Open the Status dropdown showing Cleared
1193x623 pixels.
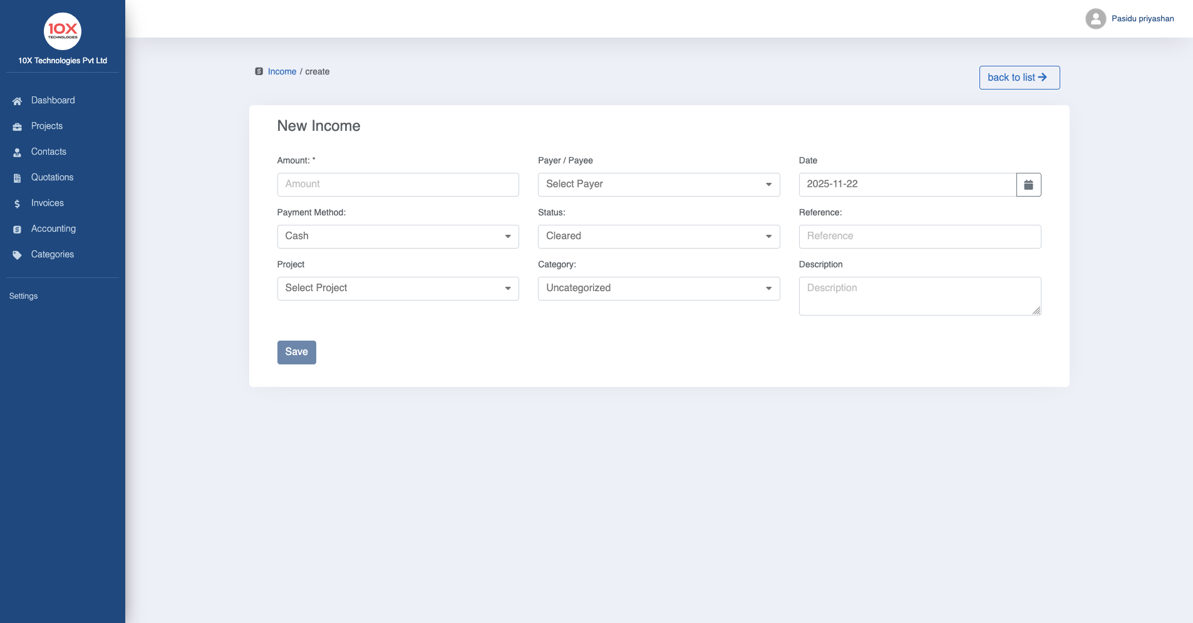[658, 236]
